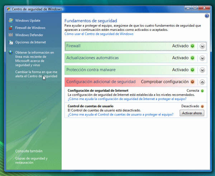This screenshot has width=215, height=176.
Task: Click the Opciones de Internet icon
Action: tap(11, 42)
